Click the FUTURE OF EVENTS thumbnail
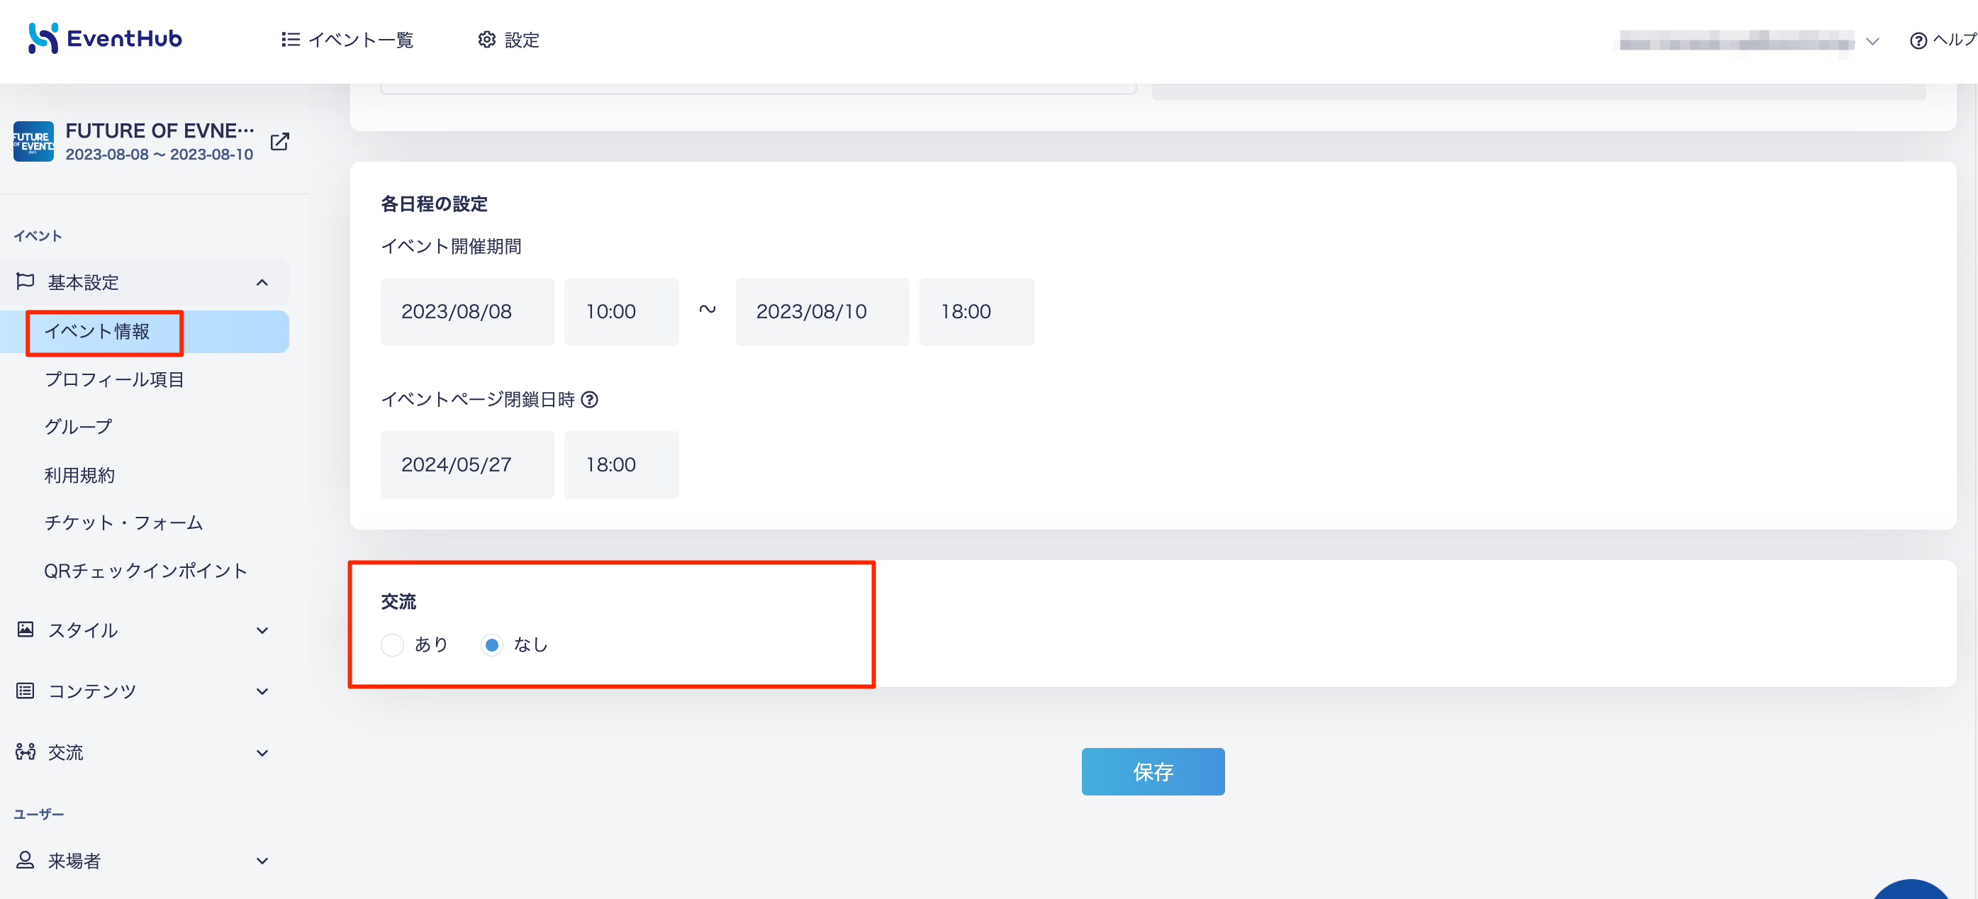The image size is (1978, 899). 34,141
